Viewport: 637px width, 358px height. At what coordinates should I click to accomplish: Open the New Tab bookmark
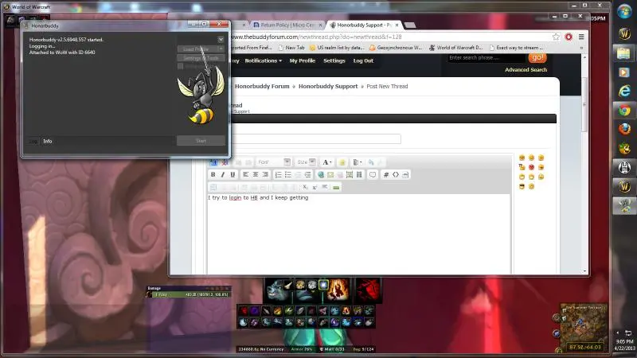click(291, 48)
